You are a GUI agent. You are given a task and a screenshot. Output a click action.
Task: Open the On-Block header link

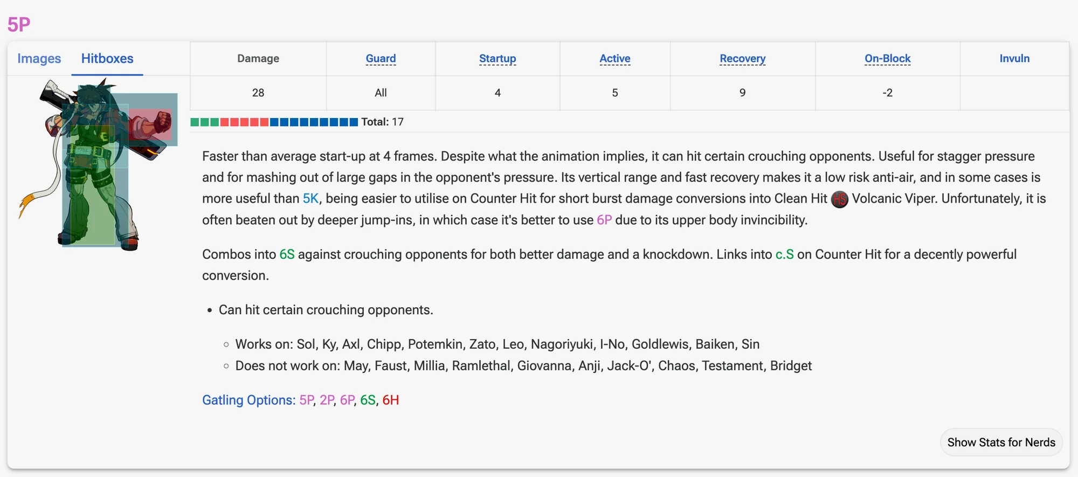pos(887,58)
